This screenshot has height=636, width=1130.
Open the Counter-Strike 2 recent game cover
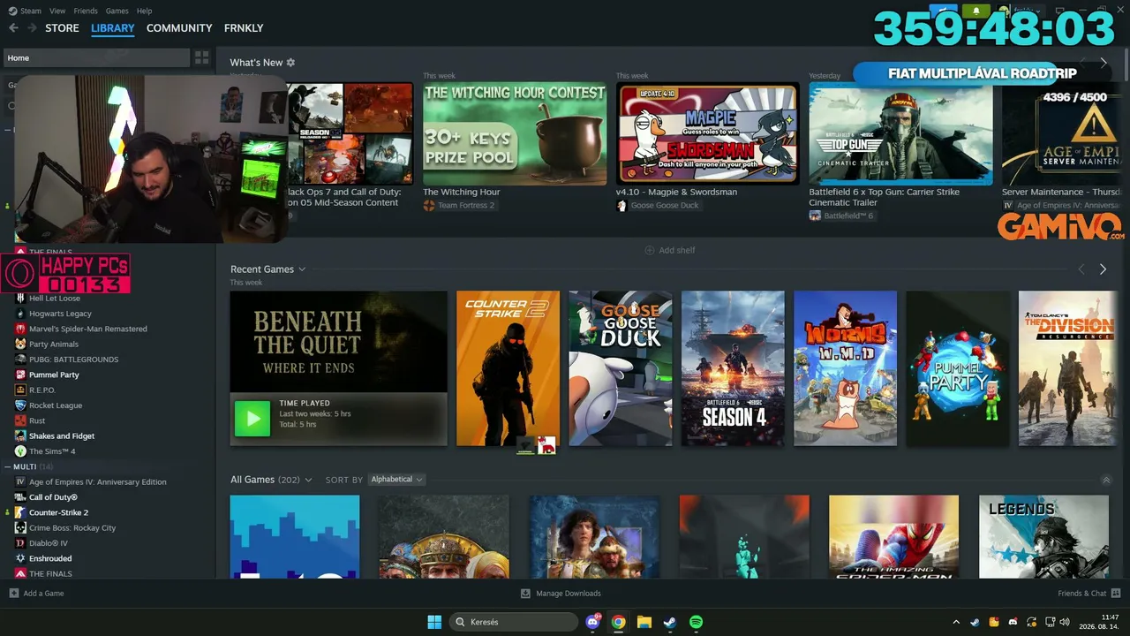508,368
